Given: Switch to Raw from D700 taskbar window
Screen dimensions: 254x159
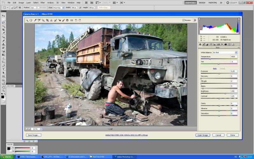Looking at the screenshot, I should point(100,157).
